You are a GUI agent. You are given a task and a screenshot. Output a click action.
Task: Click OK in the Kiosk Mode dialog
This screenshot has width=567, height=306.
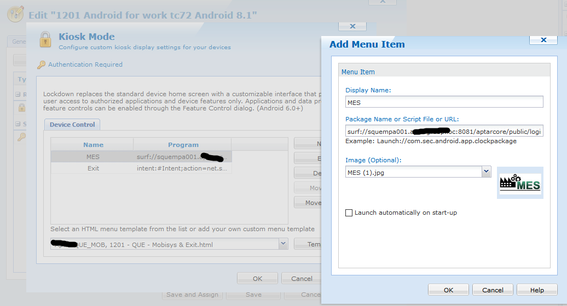coord(257,279)
